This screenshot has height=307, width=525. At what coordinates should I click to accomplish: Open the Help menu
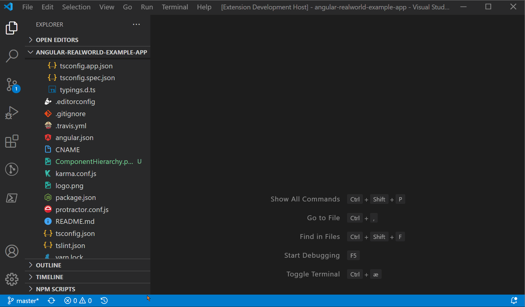(x=204, y=7)
